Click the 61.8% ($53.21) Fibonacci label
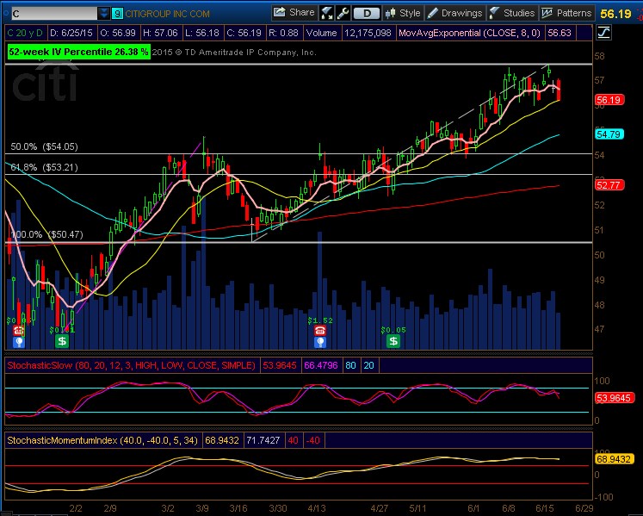This screenshot has width=643, height=516. pyautogui.click(x=44, y=167)
